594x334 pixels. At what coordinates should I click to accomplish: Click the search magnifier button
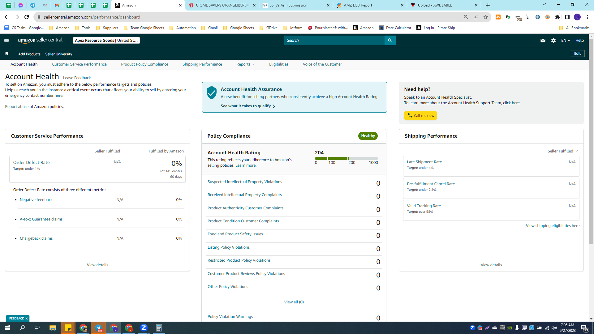(x=390, y=41)
